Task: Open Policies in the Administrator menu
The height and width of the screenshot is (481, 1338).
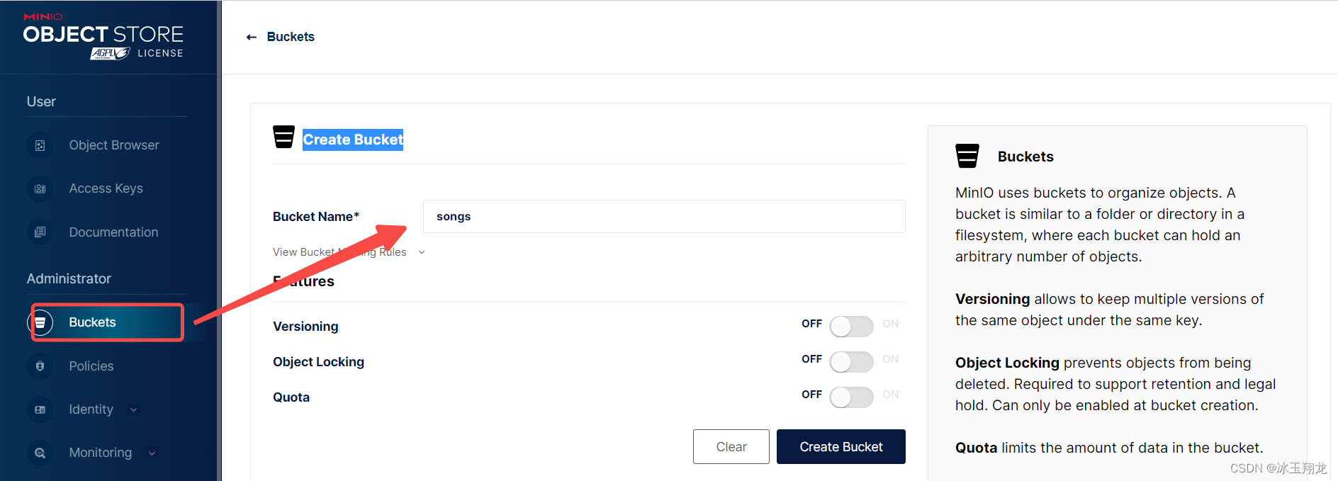Action: point(91,366)
